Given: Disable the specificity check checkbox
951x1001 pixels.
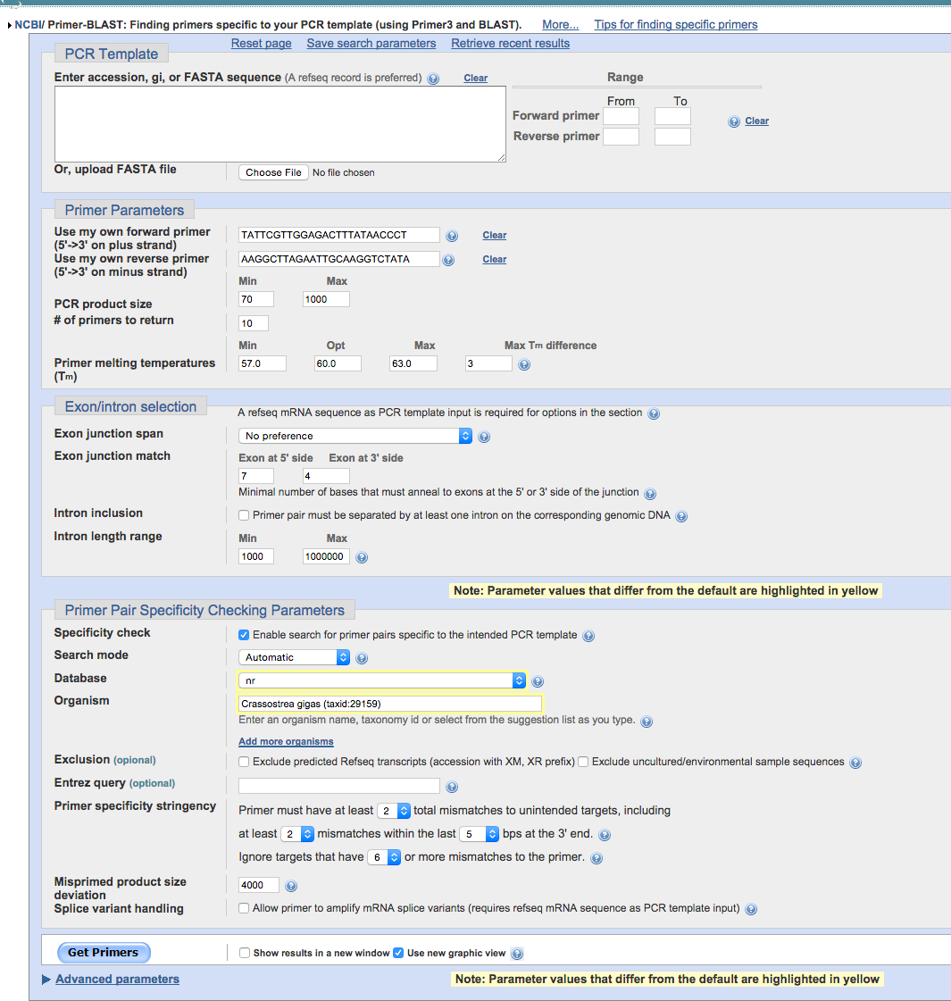Looking at the screenshot, I should (244, 635).
